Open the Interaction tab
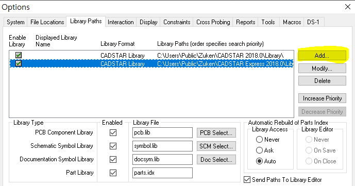The width and height of the screenshot is (355, 186). (121, 22)
